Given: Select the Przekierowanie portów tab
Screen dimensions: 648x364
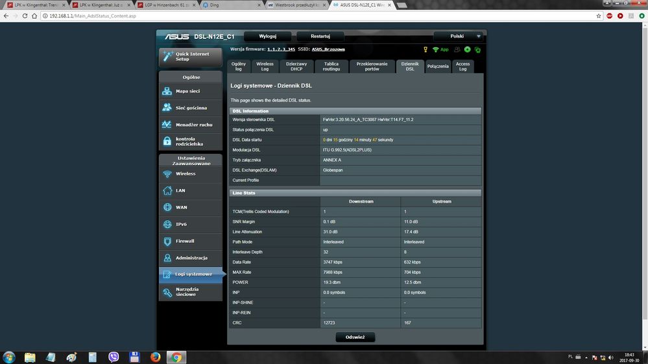Looking at the screenshot, I should click(372, 66).
